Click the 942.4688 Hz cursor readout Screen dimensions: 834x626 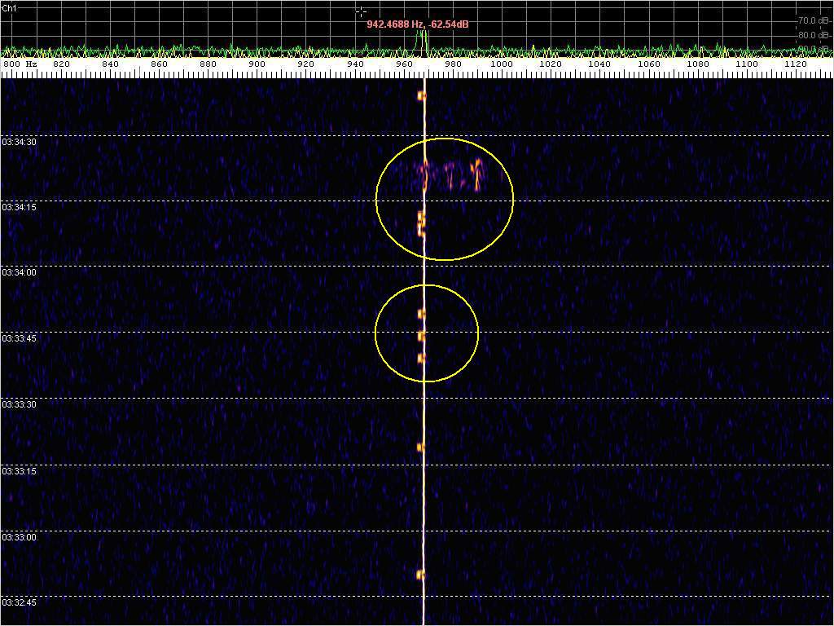417,24
